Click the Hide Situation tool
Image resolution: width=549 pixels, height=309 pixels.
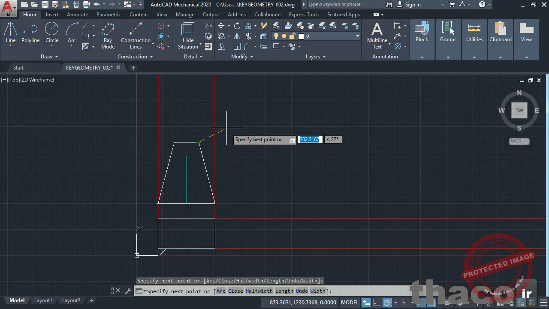(x=188, y=36)
